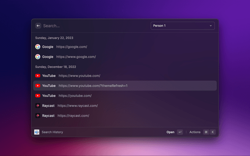
Task: Click Raycast icon beside https://raycast.com/
Action: pos(38,115)
